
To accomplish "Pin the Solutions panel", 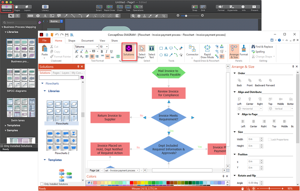I will point(78,66).
